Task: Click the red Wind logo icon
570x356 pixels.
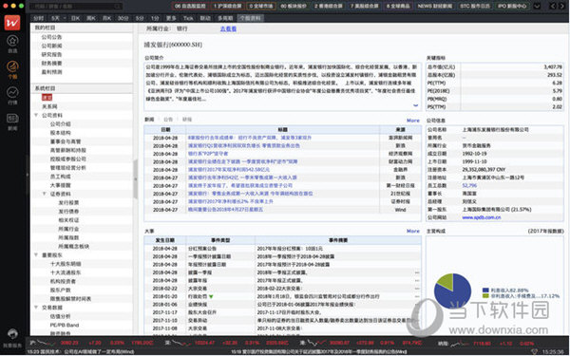Action: 12,23
